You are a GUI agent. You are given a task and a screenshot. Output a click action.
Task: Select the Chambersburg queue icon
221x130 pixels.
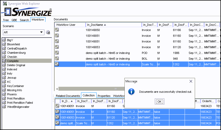(x=4, y=52)
